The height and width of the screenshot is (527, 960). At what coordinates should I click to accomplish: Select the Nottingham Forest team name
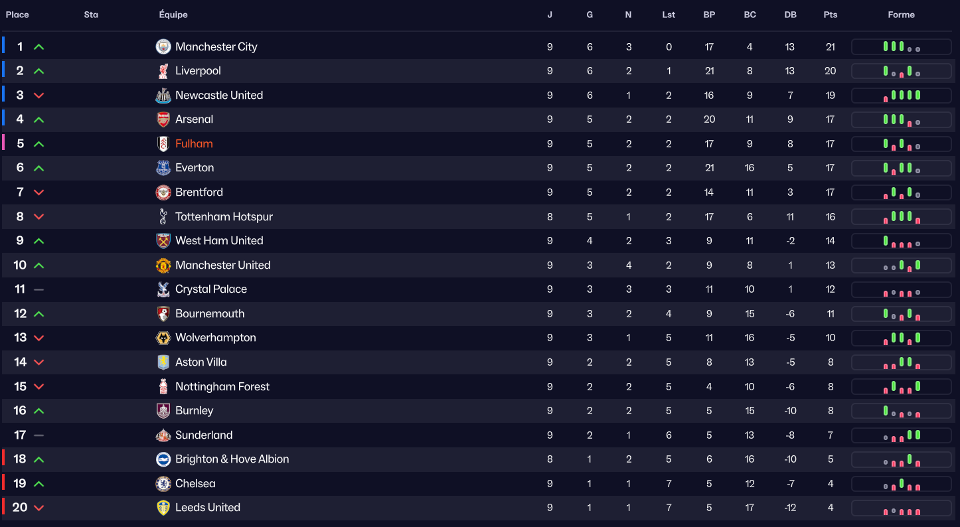pyautogui.click(x=222, y=387)
